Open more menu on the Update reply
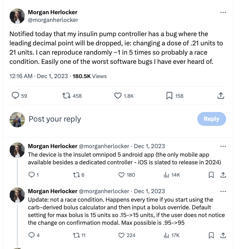Viewport: 243px width, 249px height. point(223,191)
